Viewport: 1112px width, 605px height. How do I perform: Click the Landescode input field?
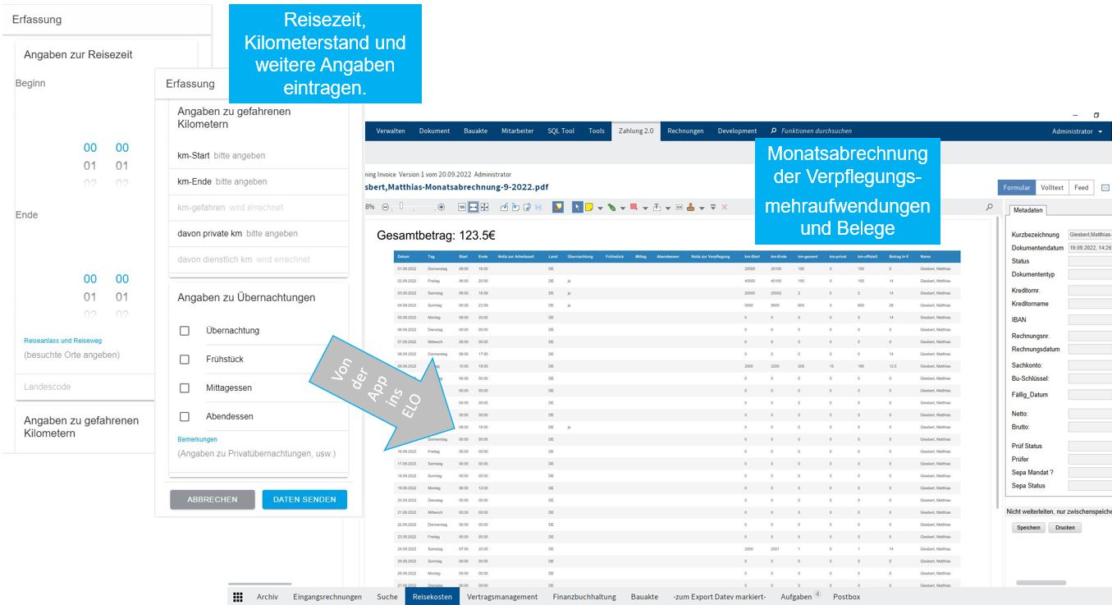85,387
